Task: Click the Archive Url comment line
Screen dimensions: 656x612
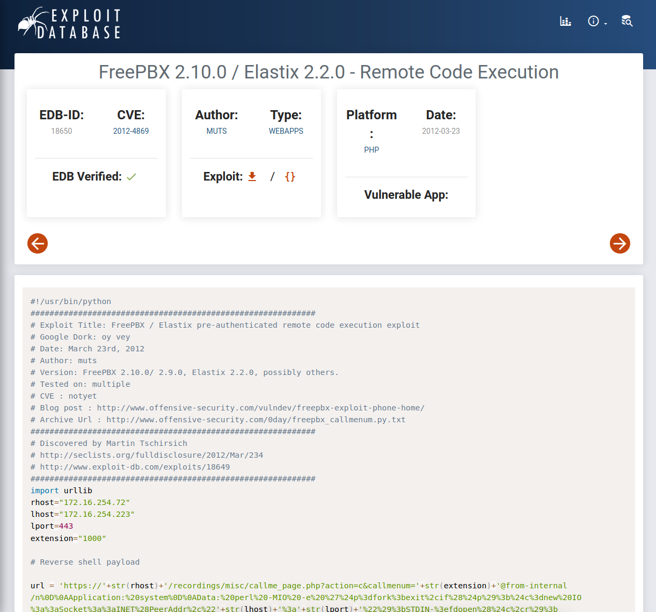Action: coord(218,420)
